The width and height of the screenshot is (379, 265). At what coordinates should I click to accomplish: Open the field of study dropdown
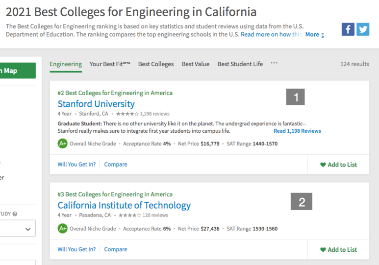click(17, 228)
